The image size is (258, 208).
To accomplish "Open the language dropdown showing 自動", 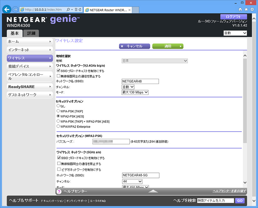I will 235,33.
